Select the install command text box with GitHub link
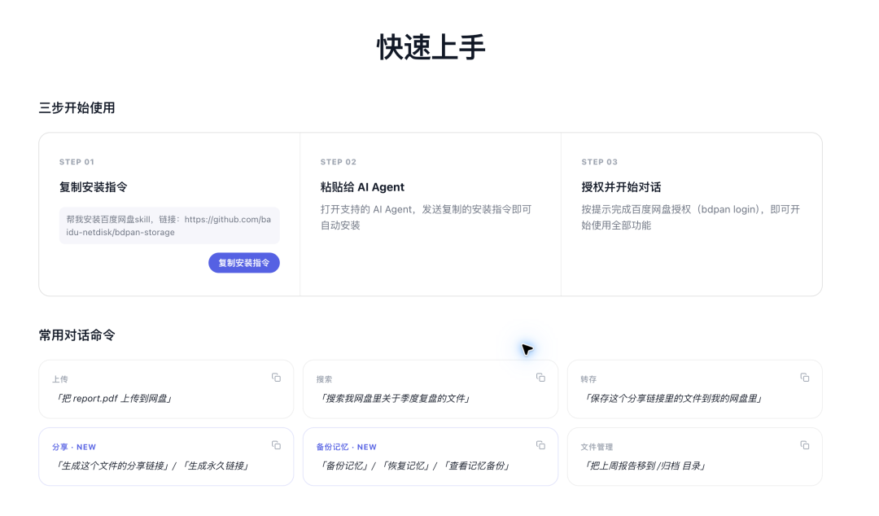The image size is (879, 516). click(169, 225)
